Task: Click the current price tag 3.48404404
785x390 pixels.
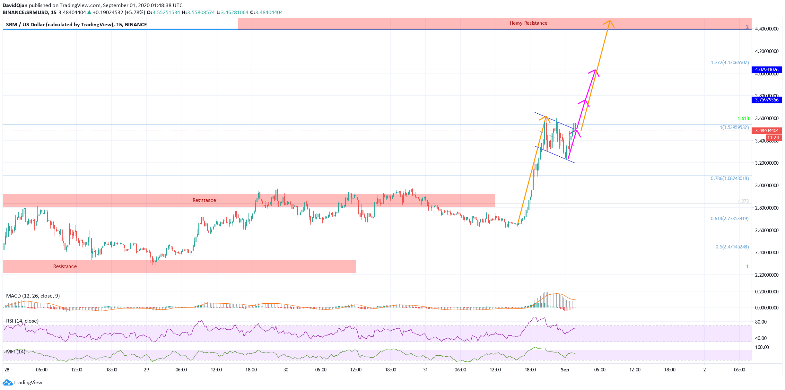Action: pyautogui.click(x=766, y=131)
